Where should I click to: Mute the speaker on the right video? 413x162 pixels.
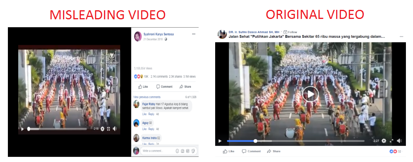(x=399, y=141)
